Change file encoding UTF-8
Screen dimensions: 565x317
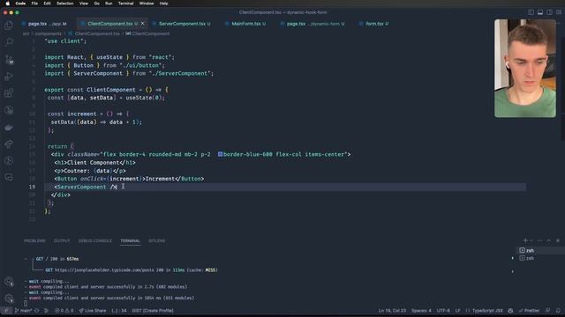tap(443, 311)
